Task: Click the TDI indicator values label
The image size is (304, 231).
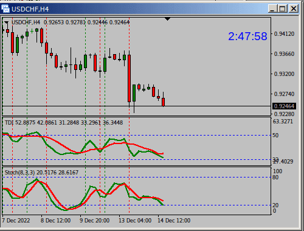Action: (64, 123)
